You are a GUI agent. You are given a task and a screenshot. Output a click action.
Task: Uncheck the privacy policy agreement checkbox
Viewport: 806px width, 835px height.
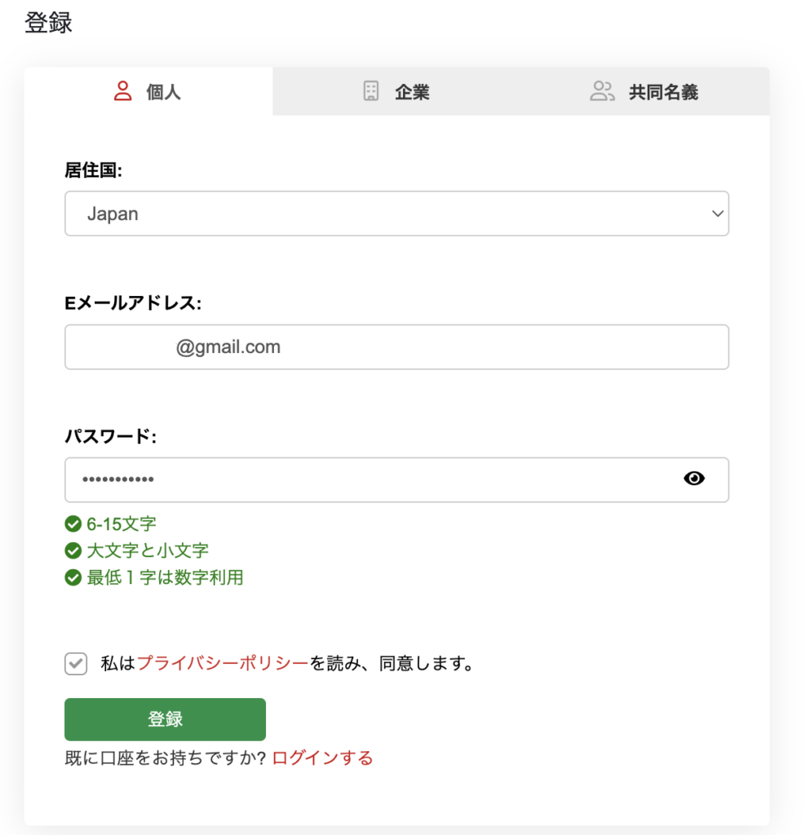point(76,664)
